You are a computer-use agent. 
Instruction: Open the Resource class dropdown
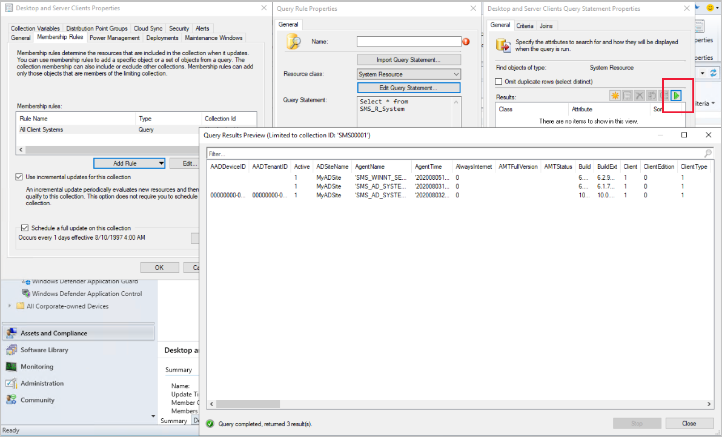click(409, 74)
